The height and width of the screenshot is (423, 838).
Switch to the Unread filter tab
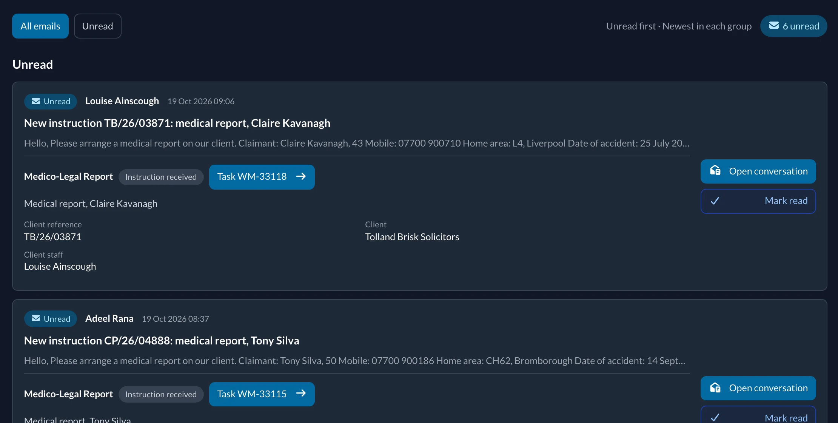(x=98, y=26)
